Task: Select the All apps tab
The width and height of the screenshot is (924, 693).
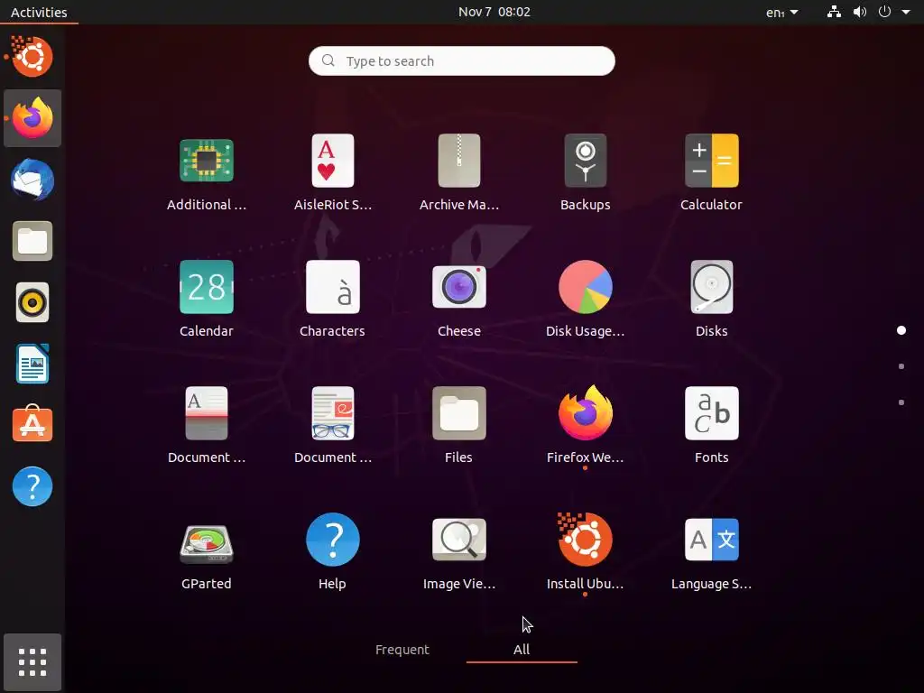Action: point(522,650)
